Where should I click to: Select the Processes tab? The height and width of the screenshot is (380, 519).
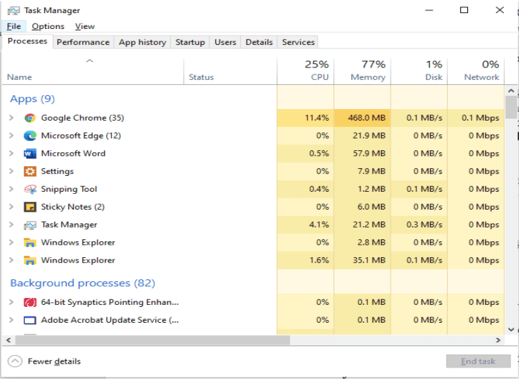[x=28, y=41]
